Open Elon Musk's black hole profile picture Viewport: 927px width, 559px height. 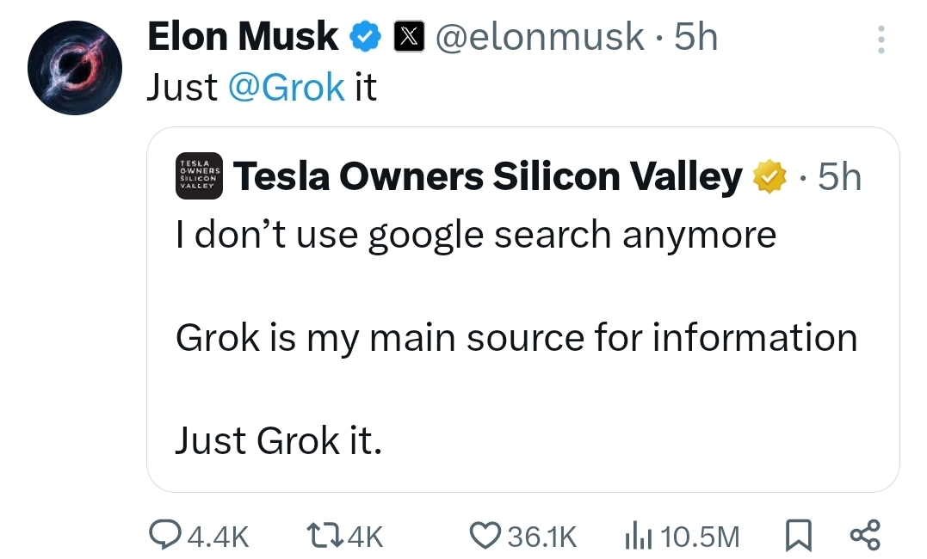74,69
